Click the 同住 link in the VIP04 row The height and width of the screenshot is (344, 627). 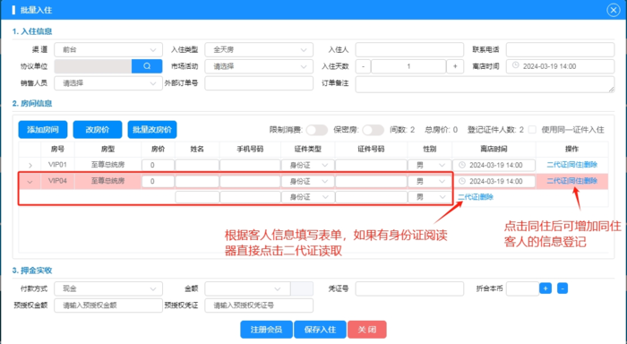click(x=574, y=181)
